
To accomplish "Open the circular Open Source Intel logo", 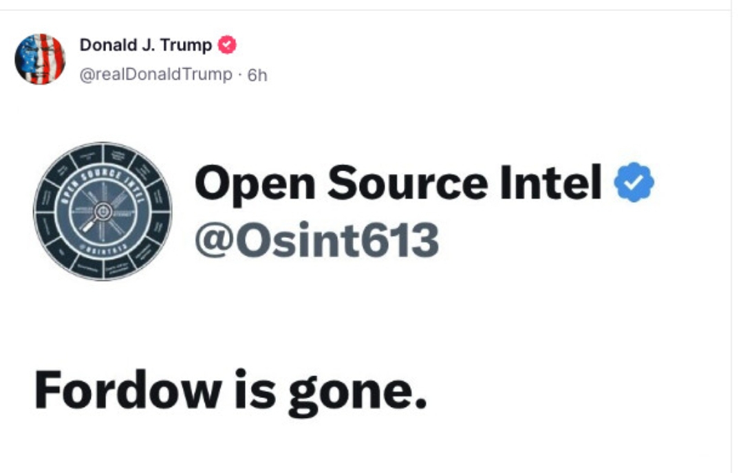I will [x=103, y=211].
